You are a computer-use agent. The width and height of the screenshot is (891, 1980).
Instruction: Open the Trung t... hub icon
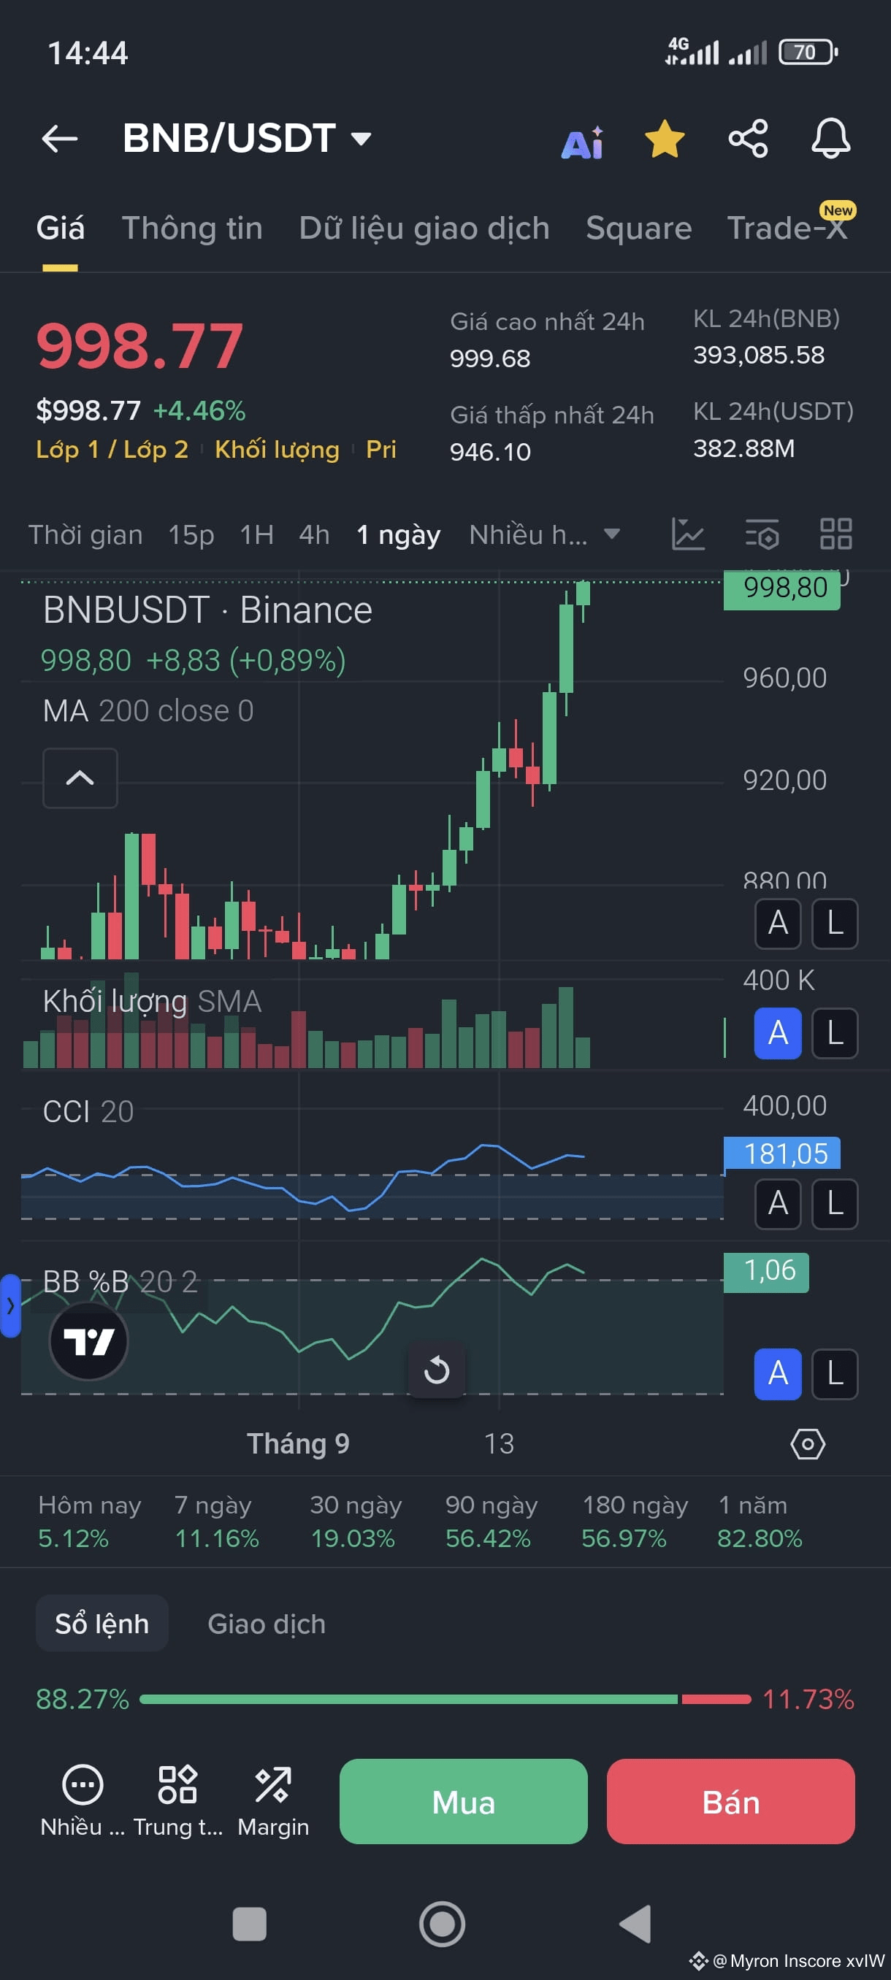pyautogui.click(x=177, y=1801)
